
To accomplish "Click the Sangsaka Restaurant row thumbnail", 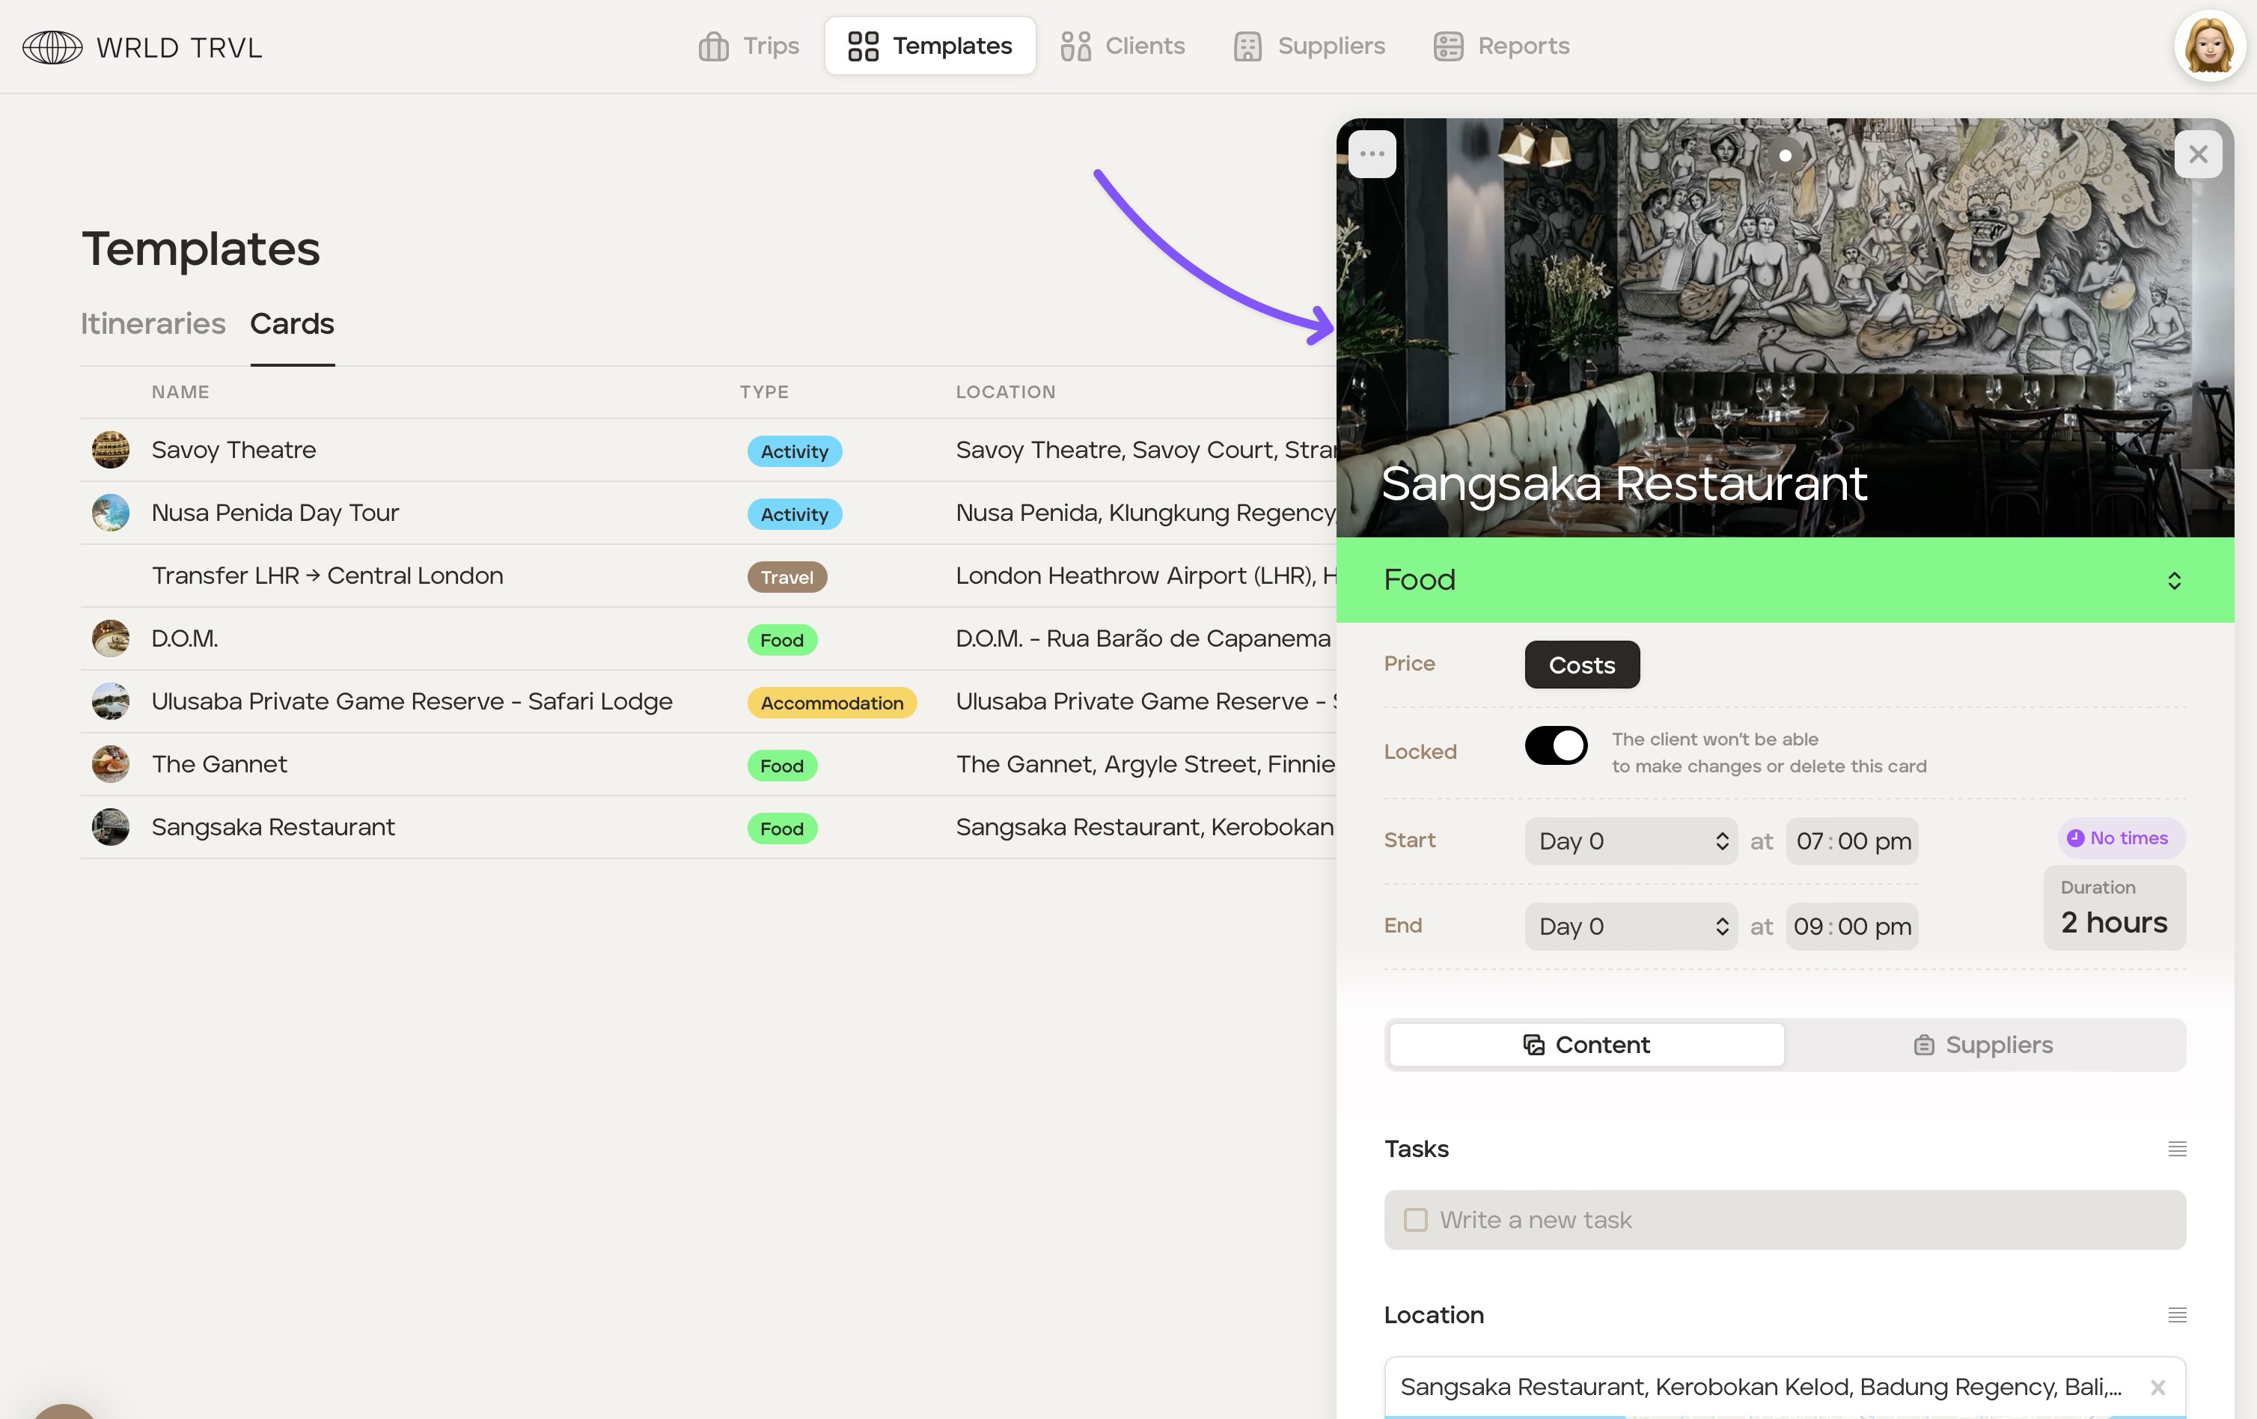I will pos(111,828).
